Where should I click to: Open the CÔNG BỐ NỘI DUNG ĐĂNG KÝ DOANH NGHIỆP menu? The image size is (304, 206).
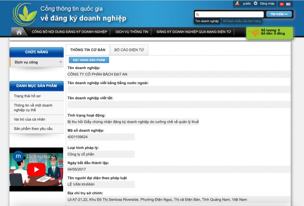click(69, 32)
